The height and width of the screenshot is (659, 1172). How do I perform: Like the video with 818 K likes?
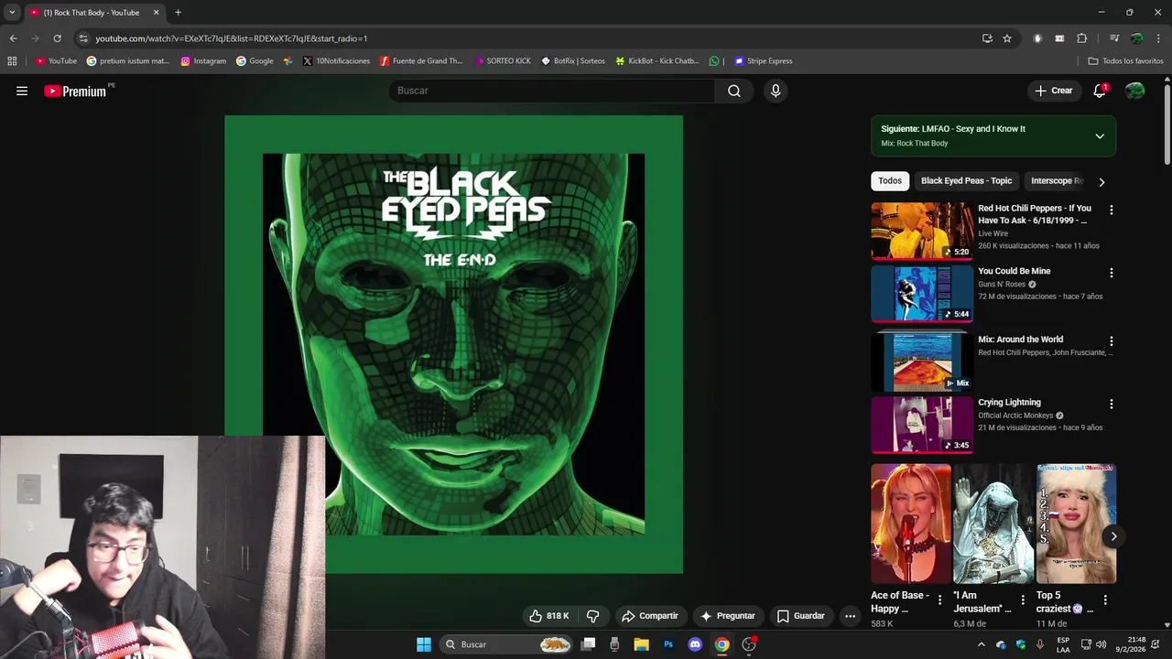(x=548, y=616)
